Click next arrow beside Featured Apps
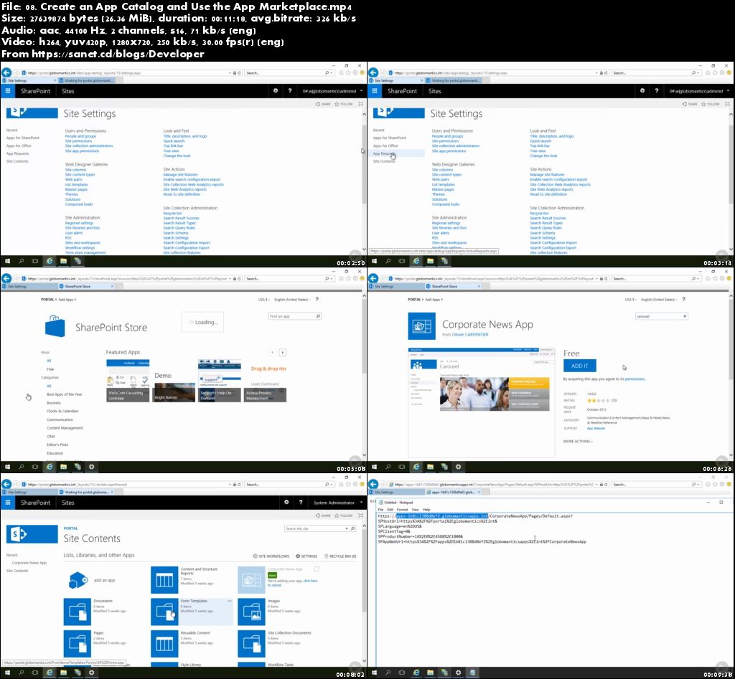 coord(283,352)
